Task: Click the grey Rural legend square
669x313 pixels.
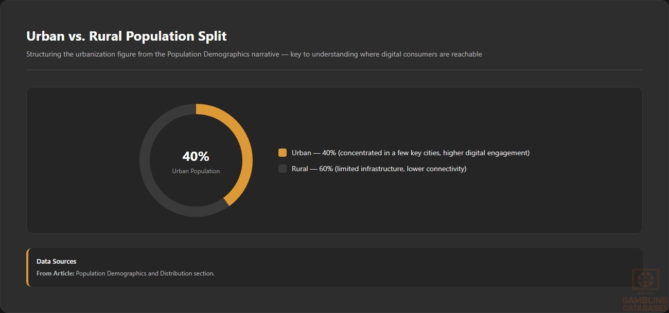Action: click(283, 169)
